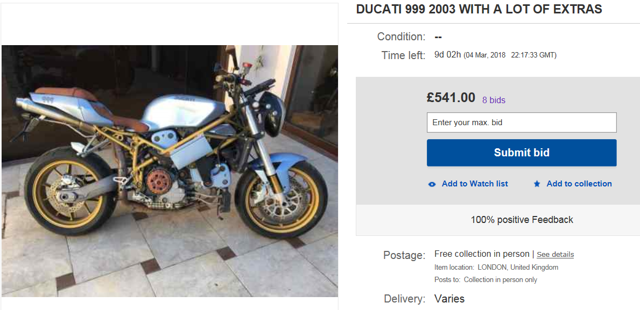
Task: Click the 9d 02h time left value
Action: click(447, 55)
